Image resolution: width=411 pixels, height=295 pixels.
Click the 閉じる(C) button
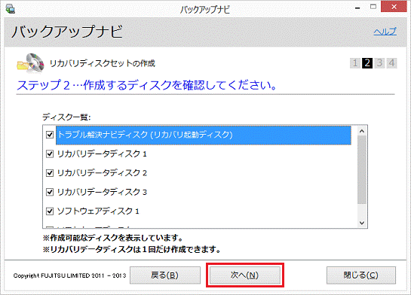[361, 275]
